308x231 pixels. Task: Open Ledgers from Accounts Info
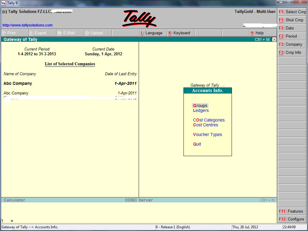pos(201,110)
